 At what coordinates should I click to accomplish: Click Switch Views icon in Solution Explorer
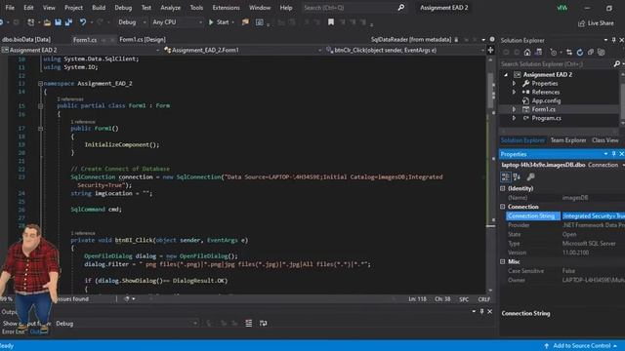coord(538,52)
